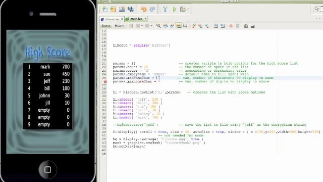
Task: Click the Last Edit location icon
Action: [x=131, y=26]
